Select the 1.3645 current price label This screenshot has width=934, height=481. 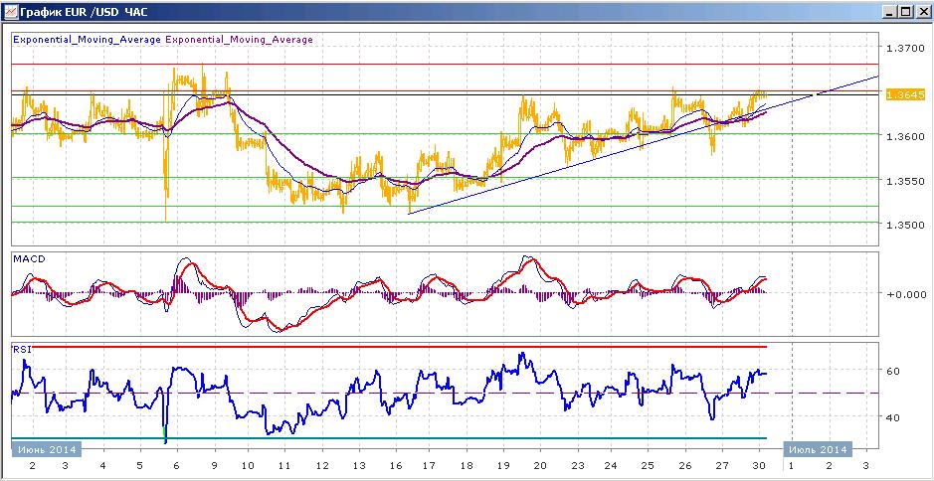904,94
